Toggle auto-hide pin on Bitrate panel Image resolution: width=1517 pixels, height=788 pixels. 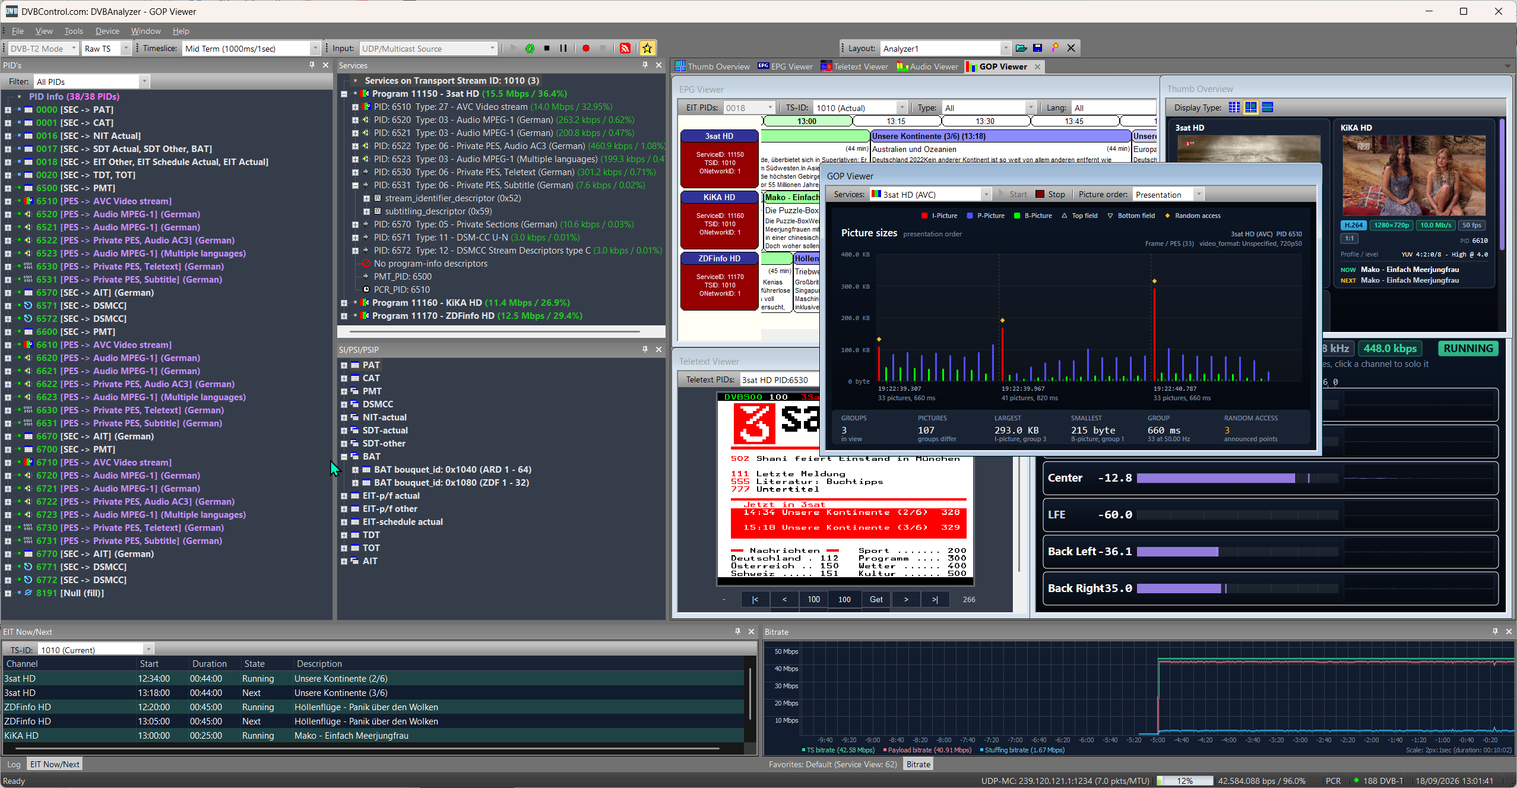pos(1495,632)
